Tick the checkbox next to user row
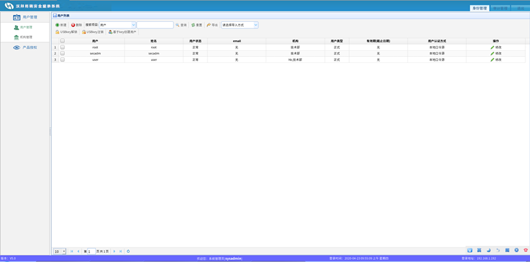530x262 pixels. point(62,60)
